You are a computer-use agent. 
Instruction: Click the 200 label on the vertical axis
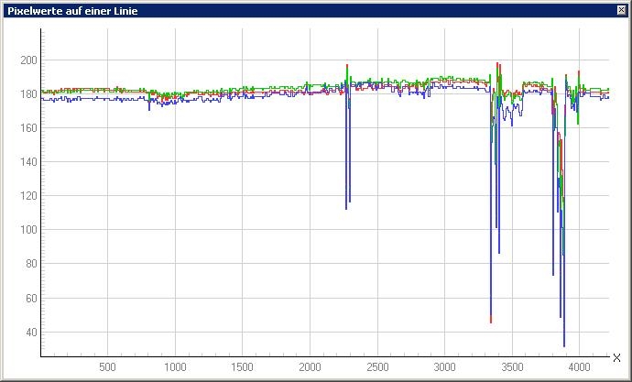(27, 60)
